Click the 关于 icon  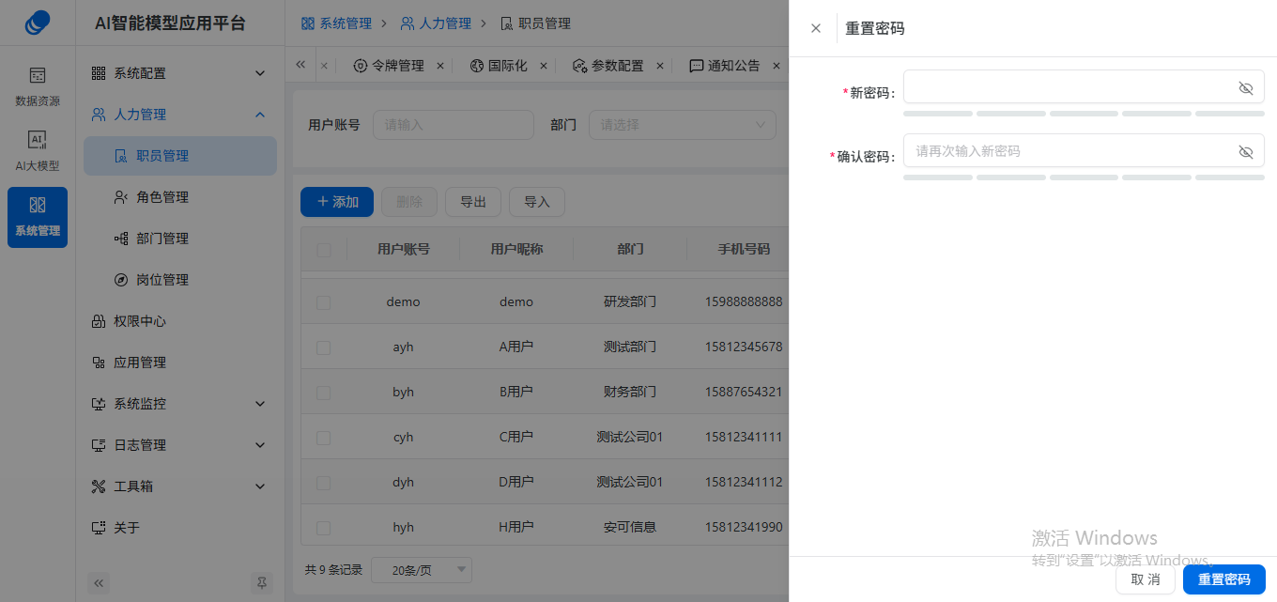(99, 528)
